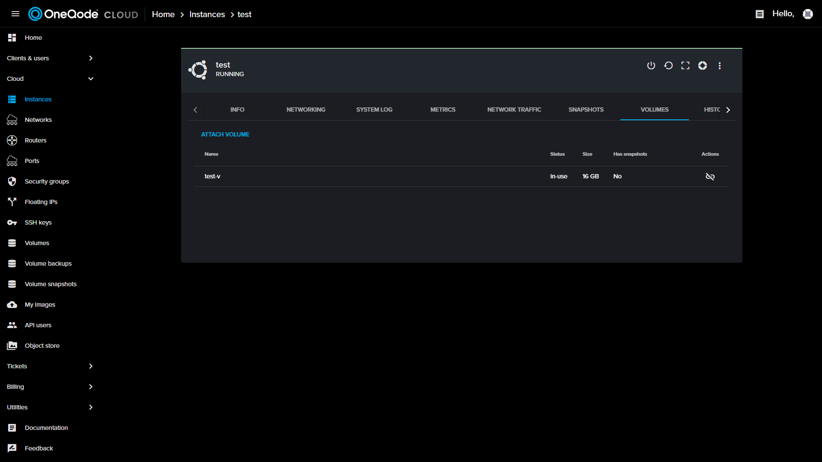The image size is (822, 462).
Task: Expand the Billing sidebar section
Action: pos(91,386)
